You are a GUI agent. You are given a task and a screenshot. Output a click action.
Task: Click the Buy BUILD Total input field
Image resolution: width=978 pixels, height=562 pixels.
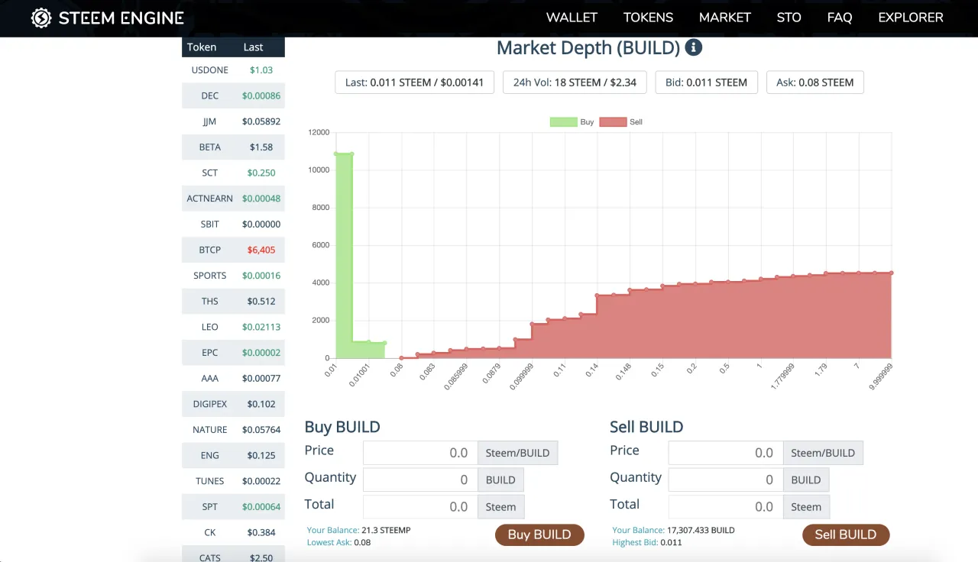click(x=420, y=506)
